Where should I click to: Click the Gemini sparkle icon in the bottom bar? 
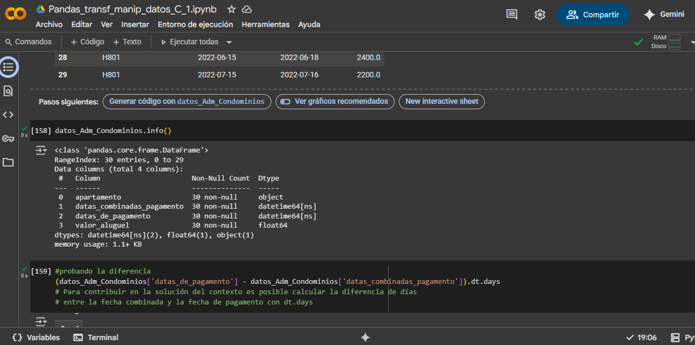point(365,337)
